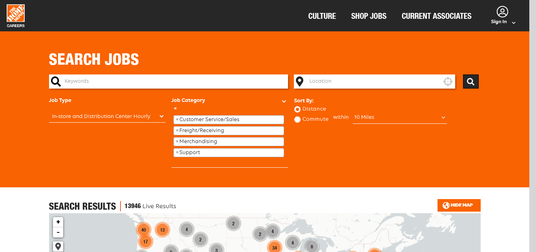Image resolution: width=536 pixels, height=252 pixels.
Task: Click the use-my-location crosshair icon
Action: pos(448,82)
